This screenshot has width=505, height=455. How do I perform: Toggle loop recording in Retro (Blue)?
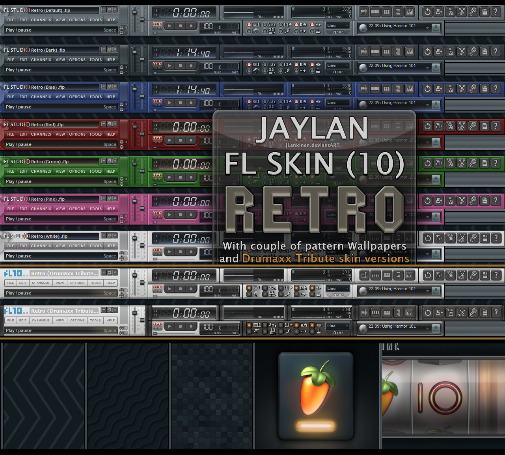300,101
